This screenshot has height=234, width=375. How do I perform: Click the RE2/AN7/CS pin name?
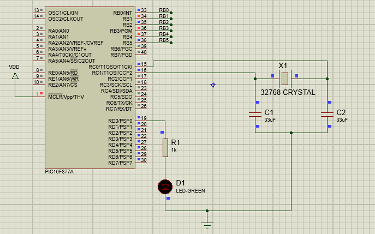[63, 85]
